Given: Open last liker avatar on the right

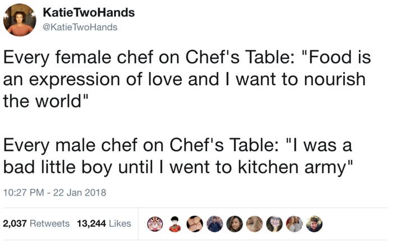Looking at the screenshot, I should pos(314,224).
